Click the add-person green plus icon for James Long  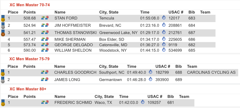43,80
